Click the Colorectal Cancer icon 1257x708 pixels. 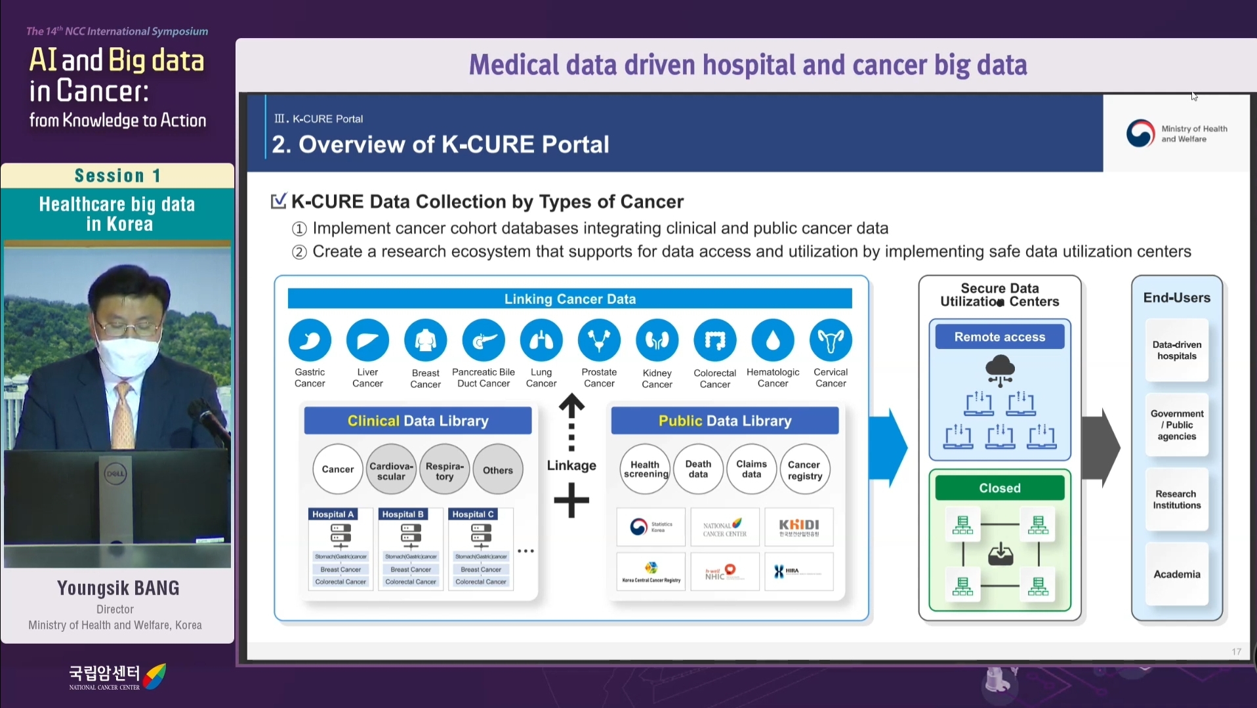pos(715,340)
